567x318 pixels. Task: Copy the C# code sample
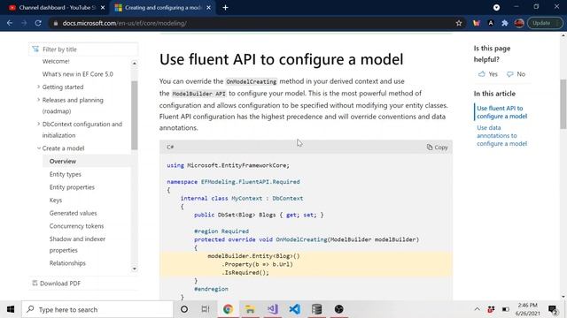tap(437, 148)
